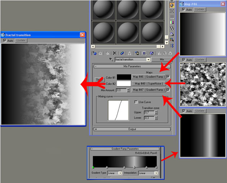Open the Gradient Type dropdown
Screen dimensions: 227x183
pos(115,173)
